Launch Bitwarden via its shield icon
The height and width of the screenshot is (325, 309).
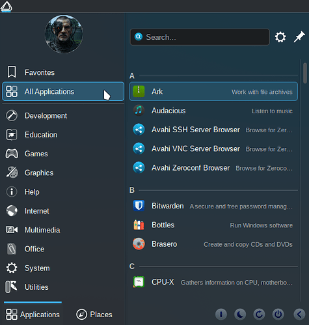(139, 206)
